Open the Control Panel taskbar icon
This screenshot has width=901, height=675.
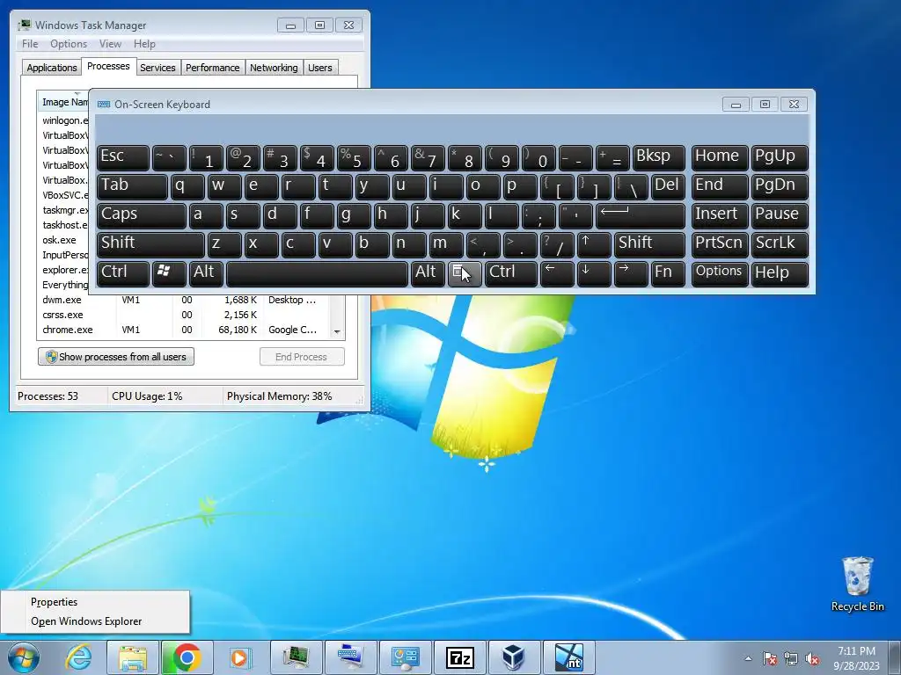point(405,657)
